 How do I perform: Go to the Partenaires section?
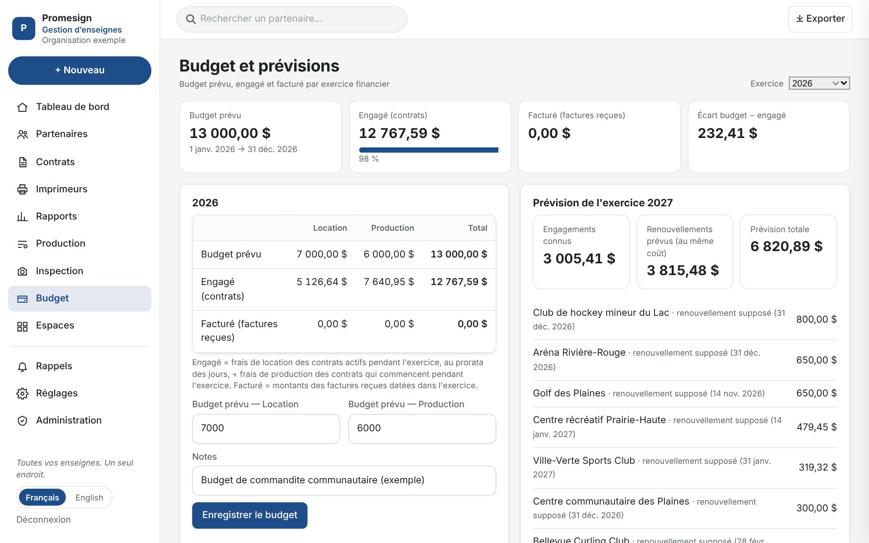point(80,134)
